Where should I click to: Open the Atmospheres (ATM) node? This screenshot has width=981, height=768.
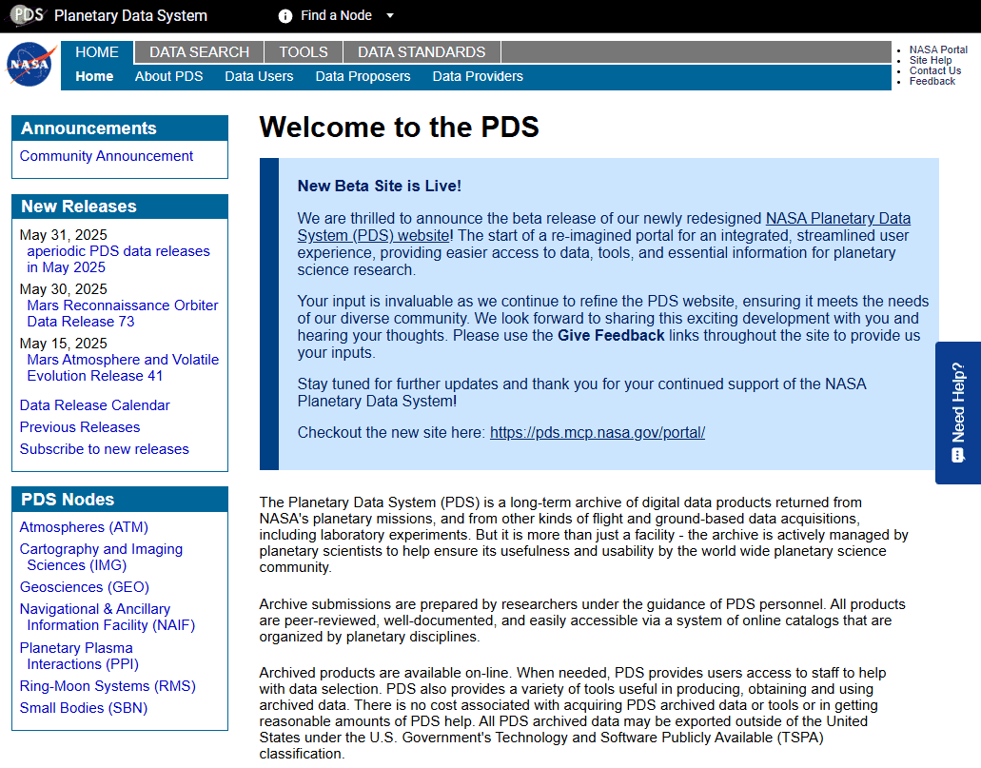coord(84,527)
